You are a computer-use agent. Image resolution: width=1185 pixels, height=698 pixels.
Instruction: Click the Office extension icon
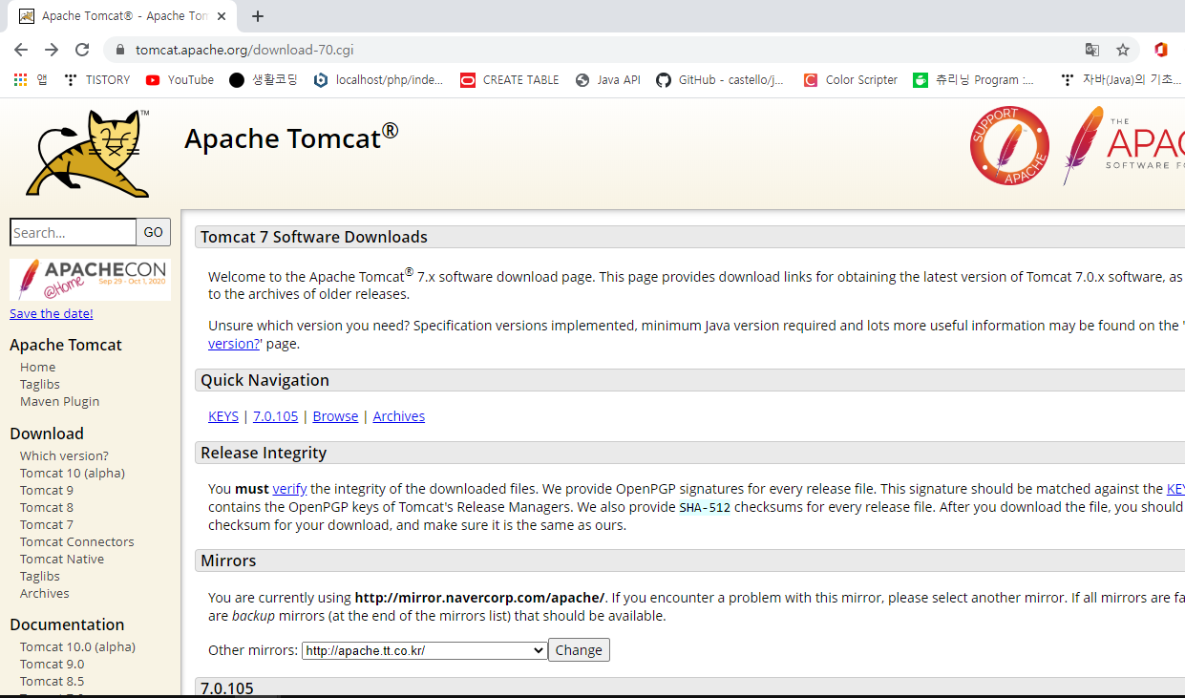[x=1161, y=50]
